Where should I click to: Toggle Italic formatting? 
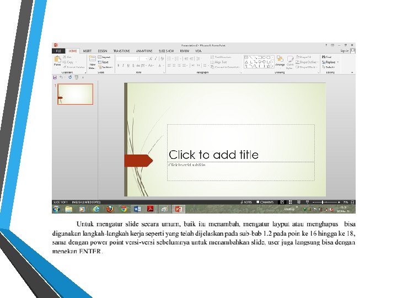pos(123,66)
